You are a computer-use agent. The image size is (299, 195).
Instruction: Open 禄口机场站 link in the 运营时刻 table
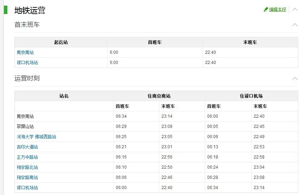click(27, 188)
